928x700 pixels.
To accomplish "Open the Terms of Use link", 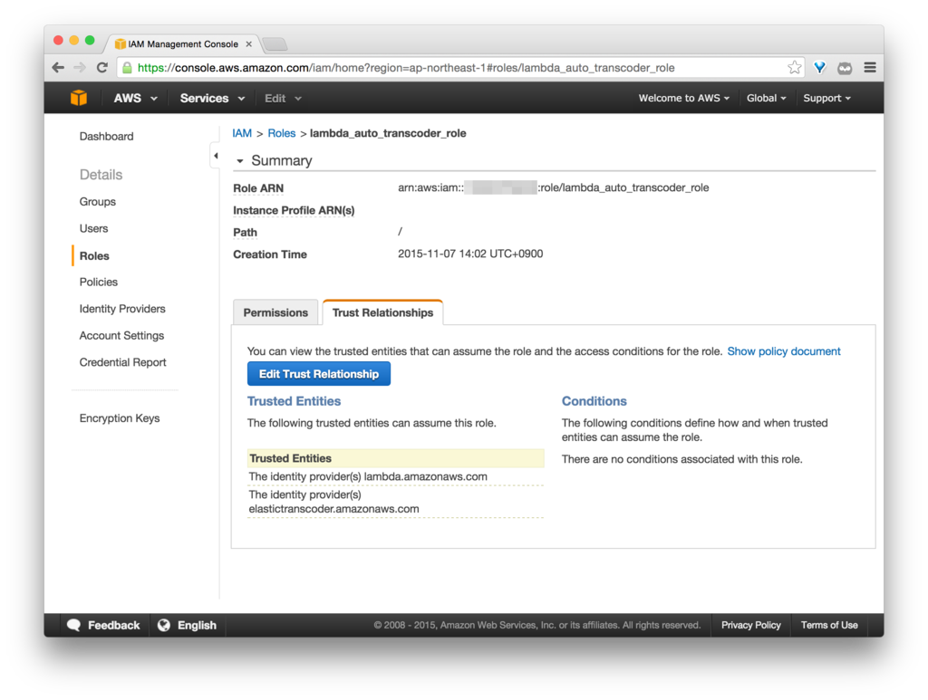I will [829, 625].
